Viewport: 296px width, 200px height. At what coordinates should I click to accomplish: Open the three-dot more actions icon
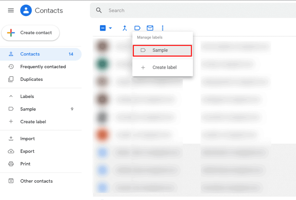pos(163,28)
